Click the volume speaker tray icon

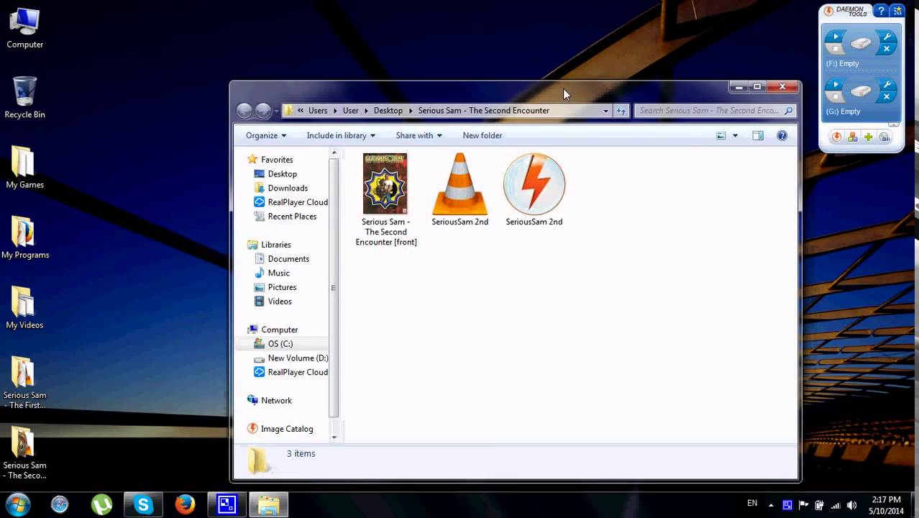tap(852, 505)
